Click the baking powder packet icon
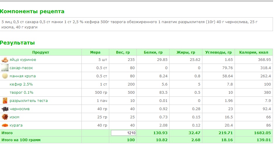This screenshot has width=275, height=145. coord(5,101)
